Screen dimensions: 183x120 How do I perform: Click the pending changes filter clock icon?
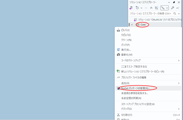point(138,8)
